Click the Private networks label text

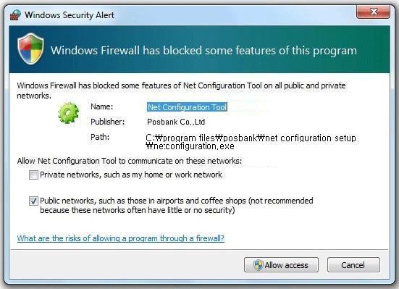131,175
